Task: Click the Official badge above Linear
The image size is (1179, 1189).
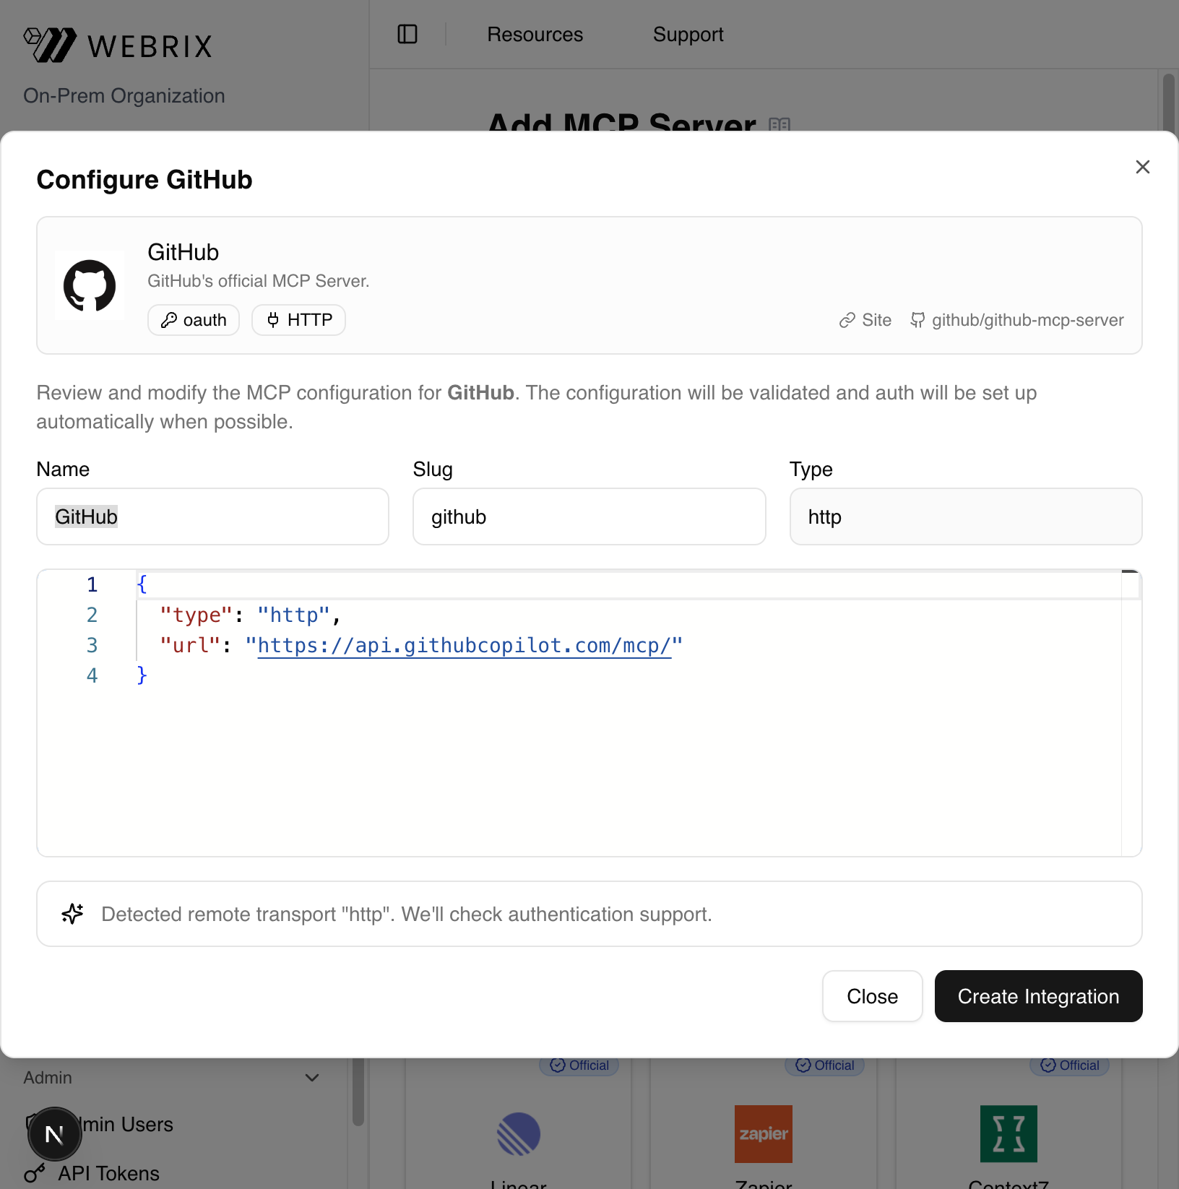Action: pos(579,1065)
